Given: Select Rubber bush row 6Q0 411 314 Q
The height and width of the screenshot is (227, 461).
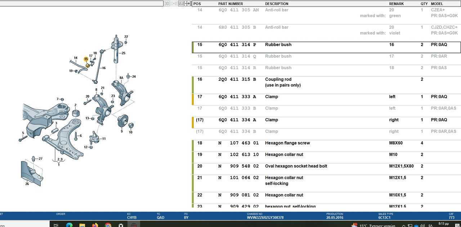Looking at the screenshot, I should coord(326,59).
